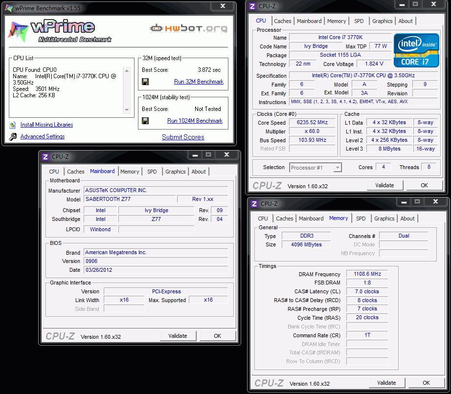Open Mainboard tab in CPU-Z CPU window
The width and height of the screenshot is (451, 394).
click(x=309, y=21)
